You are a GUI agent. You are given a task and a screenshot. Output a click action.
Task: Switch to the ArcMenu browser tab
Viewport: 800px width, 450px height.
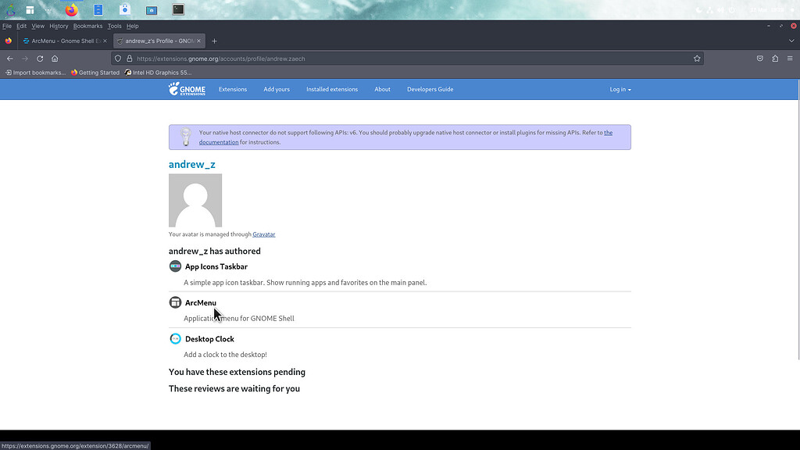(62, 41)
